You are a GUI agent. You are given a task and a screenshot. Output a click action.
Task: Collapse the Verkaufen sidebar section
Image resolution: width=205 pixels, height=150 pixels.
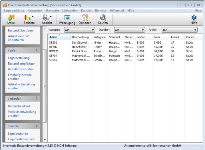pos(37,99)
